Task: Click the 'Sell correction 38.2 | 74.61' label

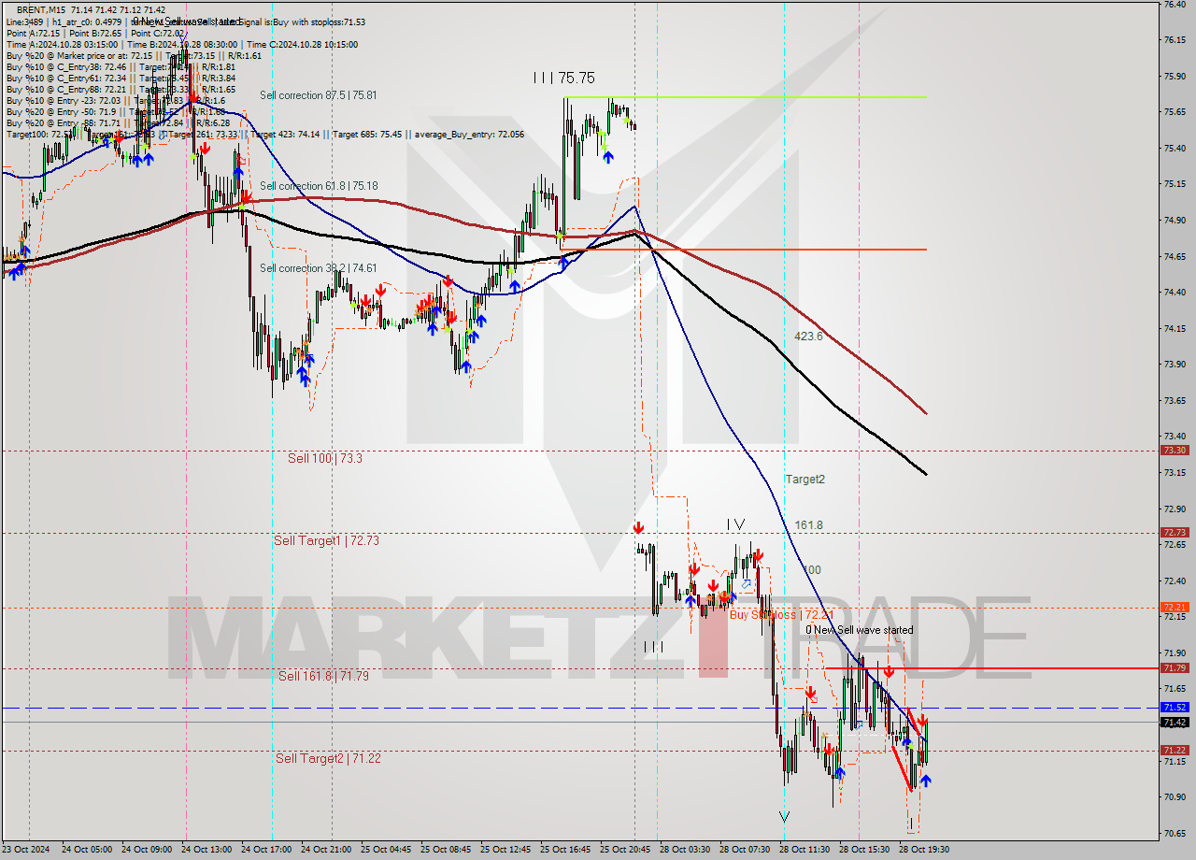Action: click(318, 268)
